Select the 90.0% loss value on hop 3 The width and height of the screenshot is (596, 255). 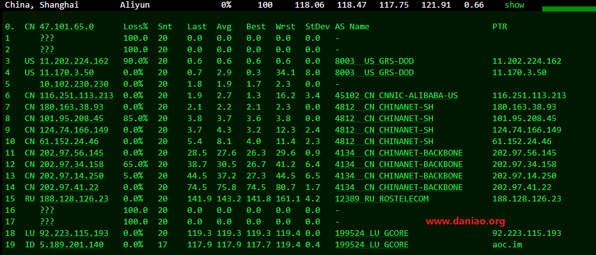point(136,61)
